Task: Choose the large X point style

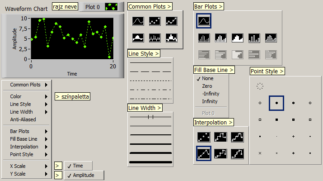Action: [x=260, y=153]
